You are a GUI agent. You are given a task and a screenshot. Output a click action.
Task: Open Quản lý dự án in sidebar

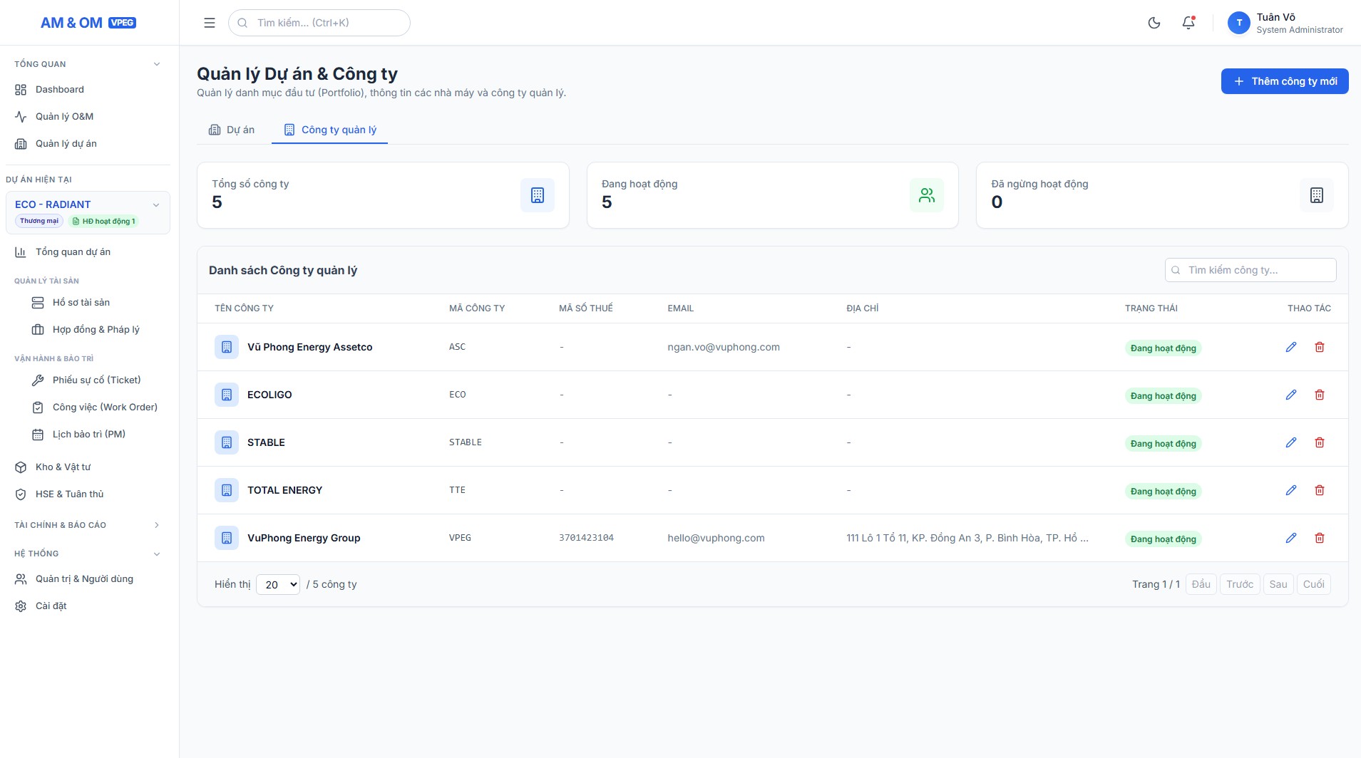(x=89, y=144)
